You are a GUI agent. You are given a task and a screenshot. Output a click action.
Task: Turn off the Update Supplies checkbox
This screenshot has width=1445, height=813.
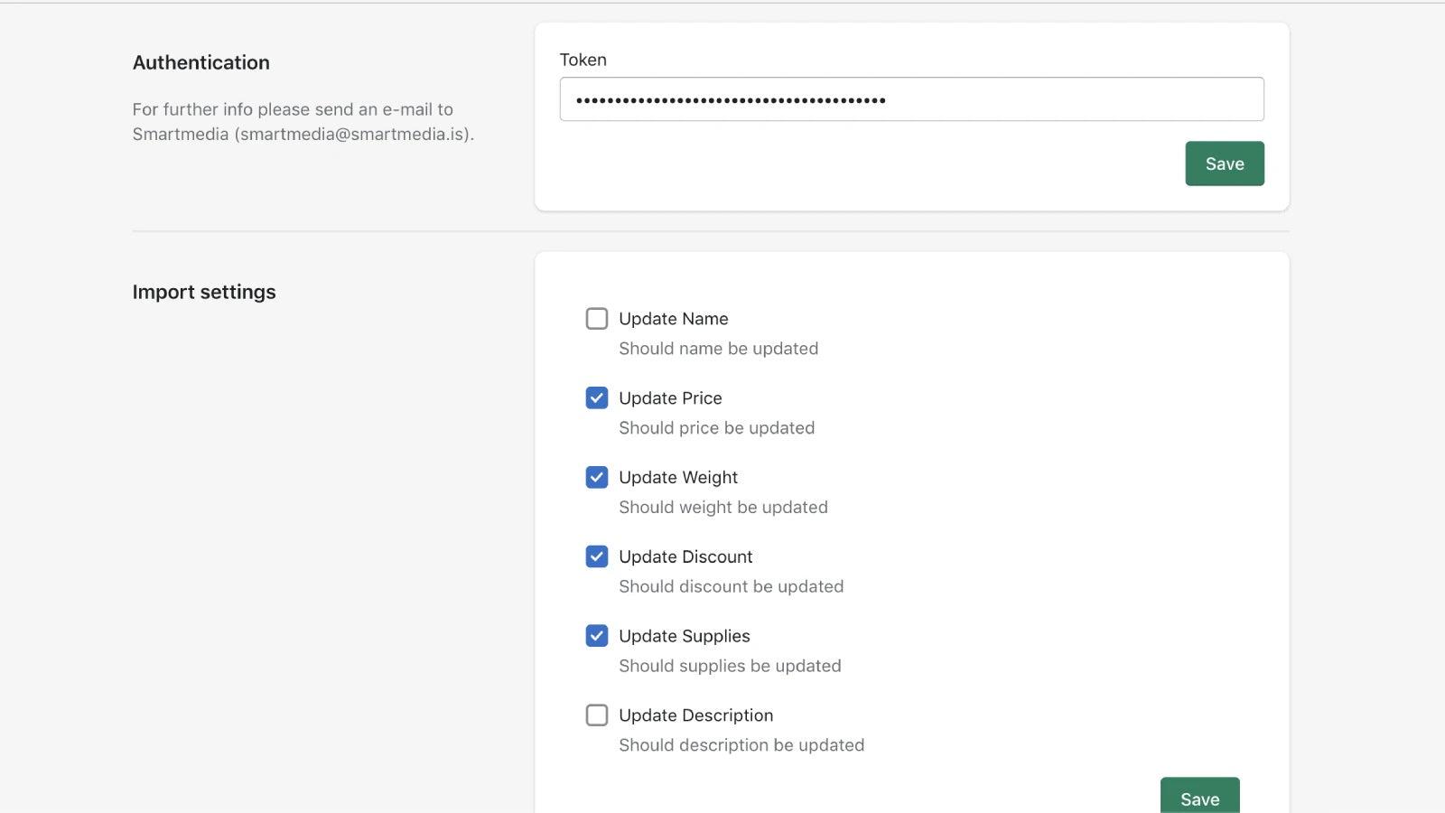596,636
